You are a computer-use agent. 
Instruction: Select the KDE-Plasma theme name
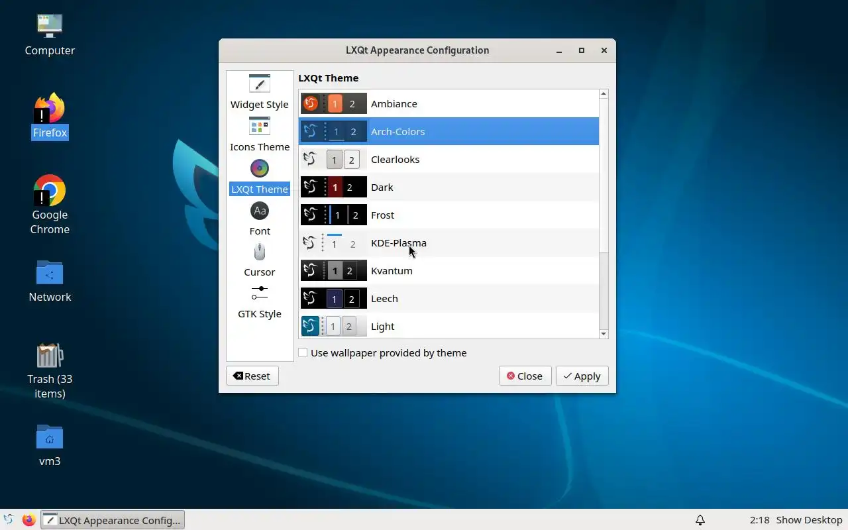pyautogui.click(x=399, y=243)
